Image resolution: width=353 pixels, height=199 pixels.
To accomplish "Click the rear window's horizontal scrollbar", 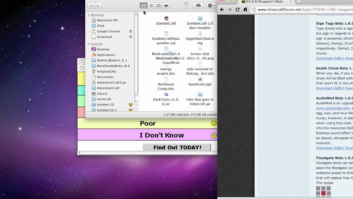I will click(x=148, y=153).
